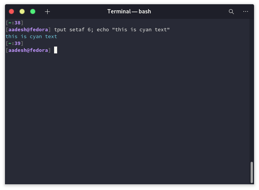Click the white block cursor at the prompt
Screen dimensions: 259x190
[56, 50]
